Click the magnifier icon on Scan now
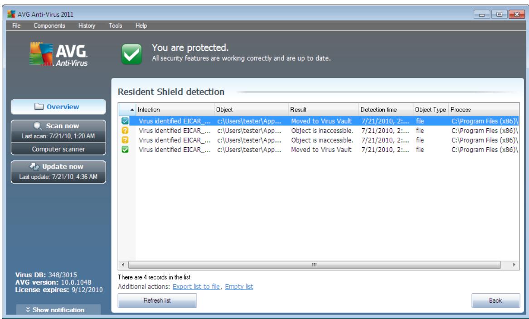Image resolution: width=529 pixels, height=319 pixels. (38, 126)
